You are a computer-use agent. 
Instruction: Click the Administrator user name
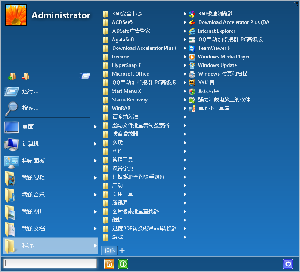[x=61, y=15]
